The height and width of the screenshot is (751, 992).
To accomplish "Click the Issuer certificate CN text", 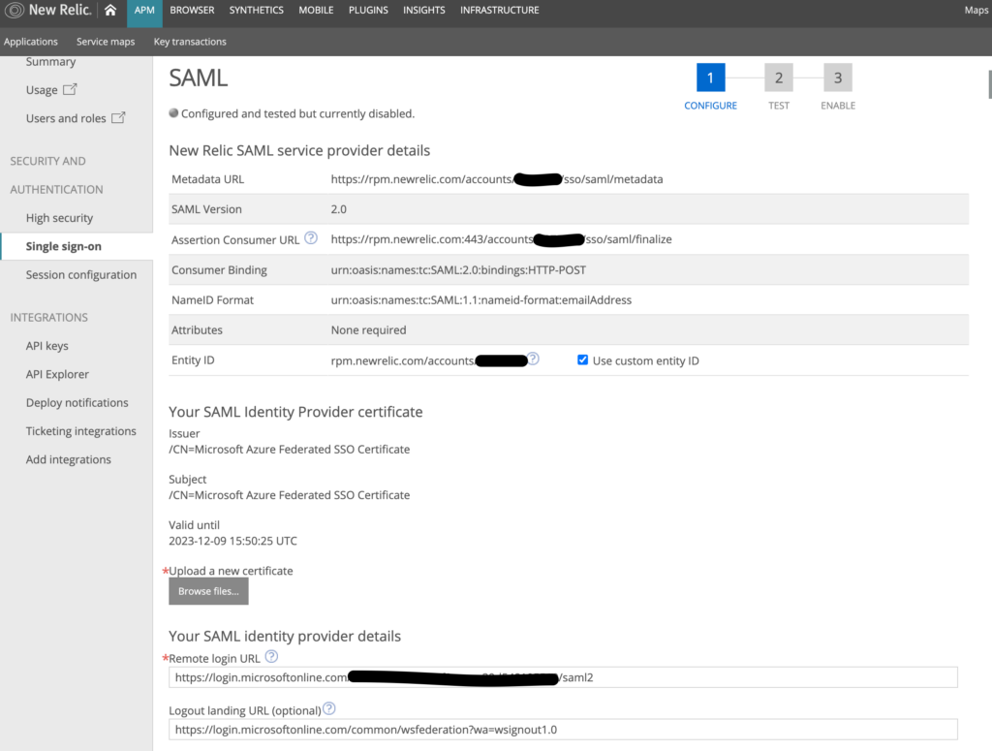I will pyautogui.click(x=289, y=450).
